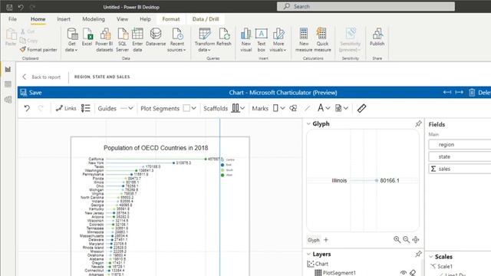Screen dimensions: 491x276
Task: Click the Search box
Action: (366, 7)
